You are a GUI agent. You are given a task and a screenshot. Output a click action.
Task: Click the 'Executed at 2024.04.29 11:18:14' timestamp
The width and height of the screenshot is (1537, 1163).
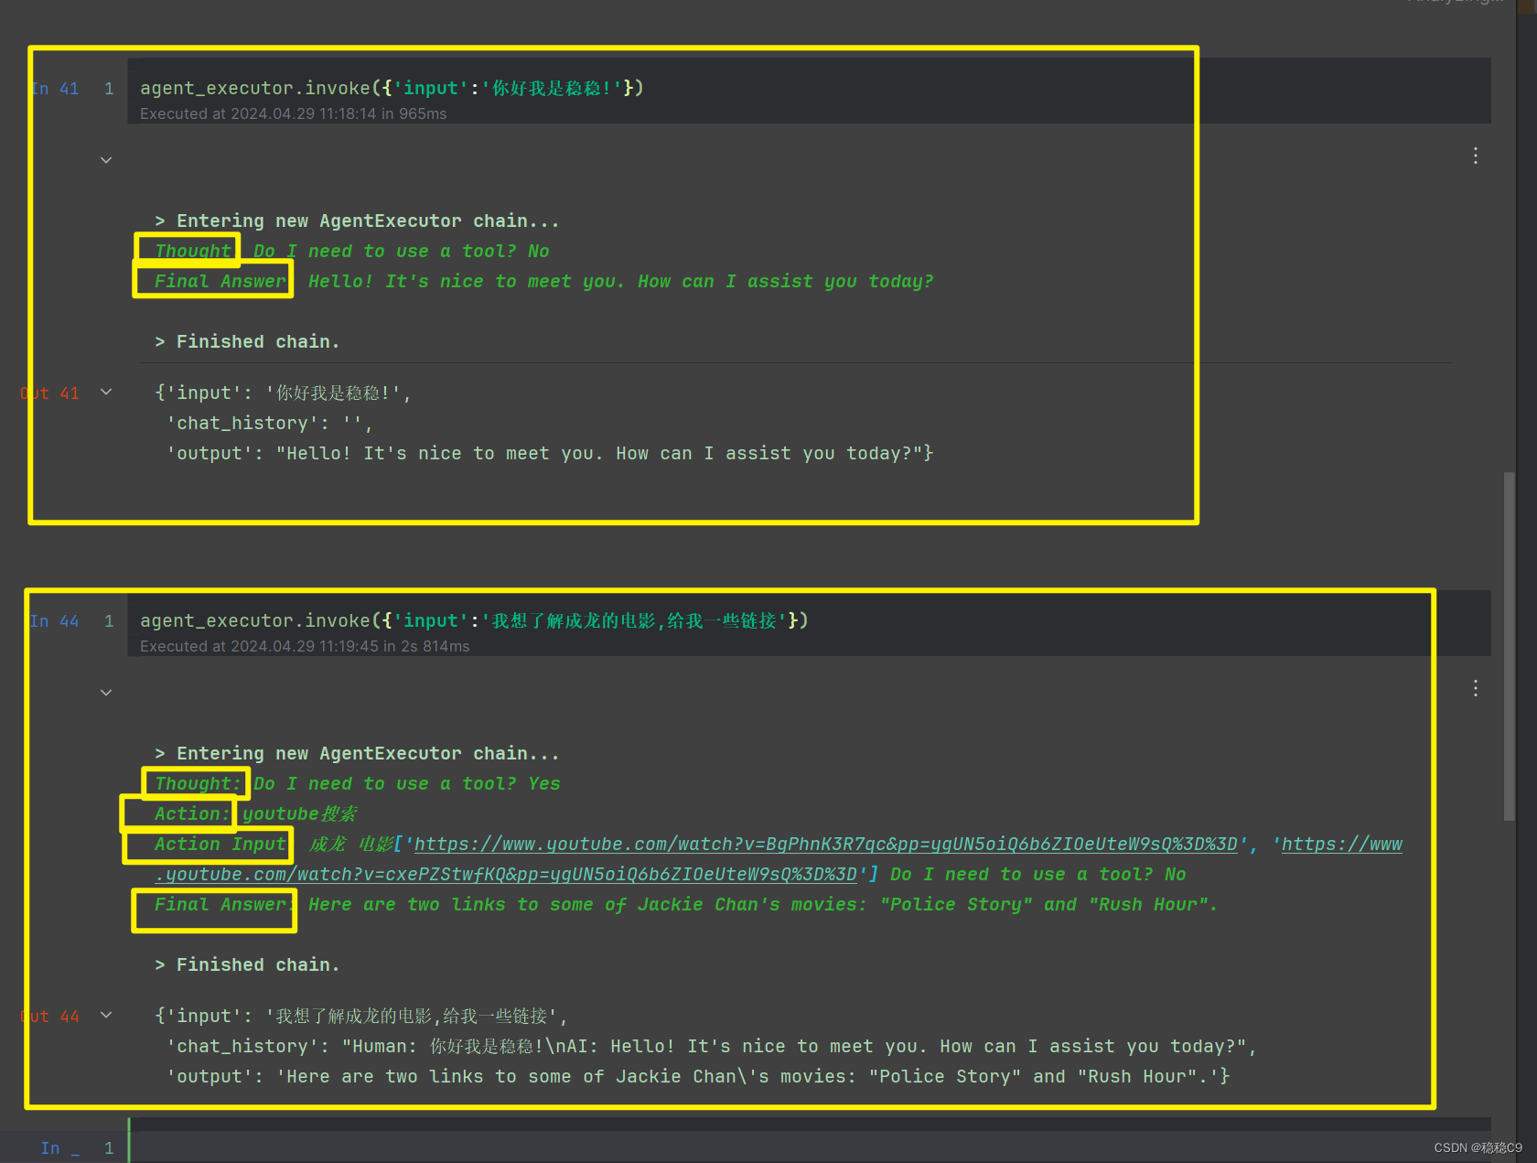pyautogui.click(x=293, y=113)
